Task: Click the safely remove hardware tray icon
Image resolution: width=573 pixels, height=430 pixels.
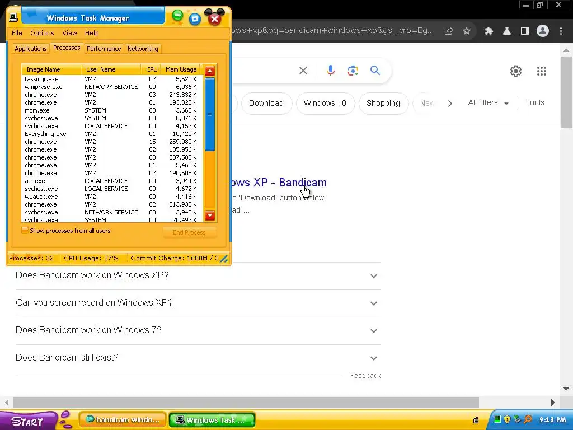Action: (517, 419)
